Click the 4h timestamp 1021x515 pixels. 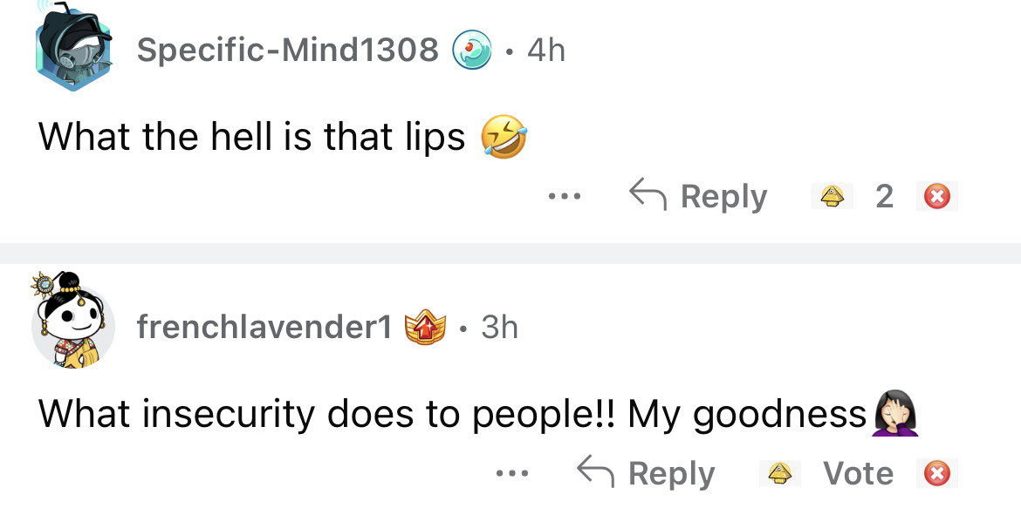point(546,51)
